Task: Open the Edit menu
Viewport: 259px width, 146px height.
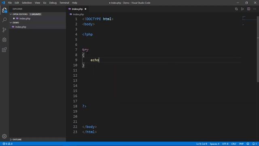Action: pos(17,3)
